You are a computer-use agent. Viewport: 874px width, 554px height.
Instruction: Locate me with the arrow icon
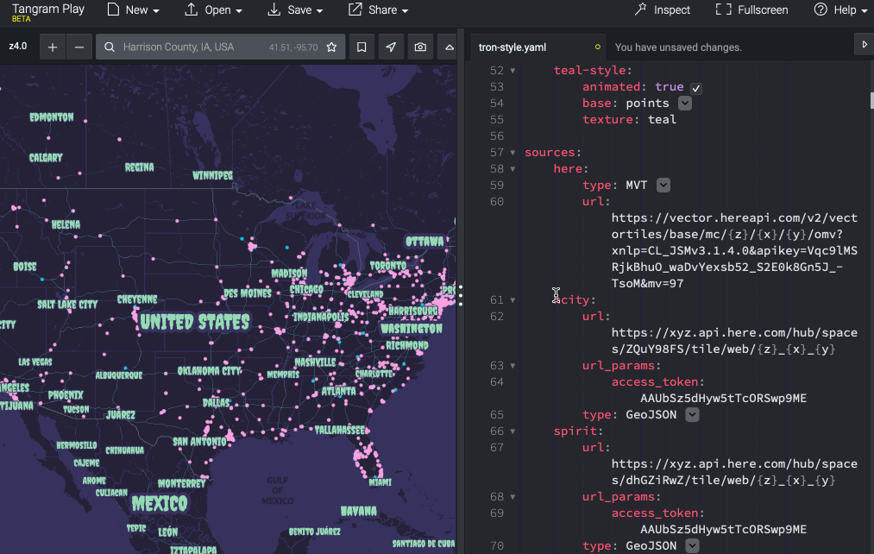pos(391,47)
